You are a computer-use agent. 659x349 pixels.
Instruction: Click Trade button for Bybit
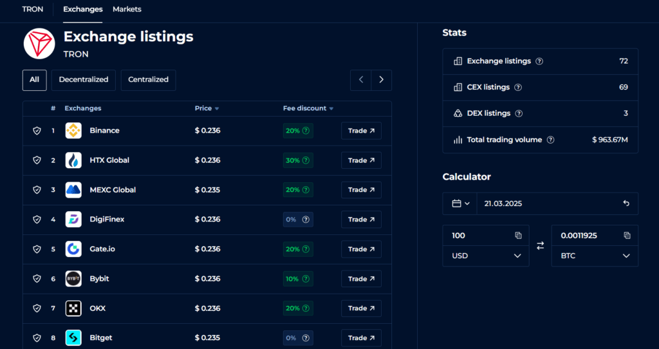pyautogui.click(x=362, y=279)
